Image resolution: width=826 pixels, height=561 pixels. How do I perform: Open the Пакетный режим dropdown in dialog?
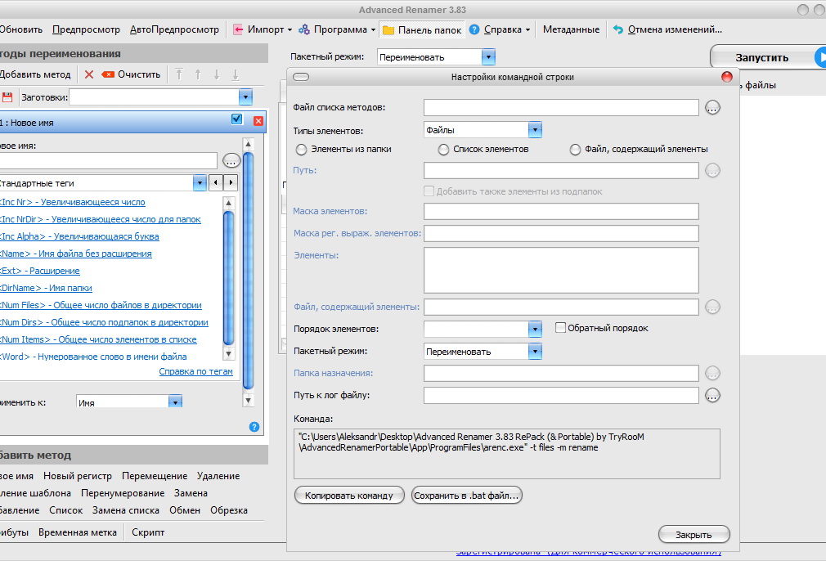535,351
